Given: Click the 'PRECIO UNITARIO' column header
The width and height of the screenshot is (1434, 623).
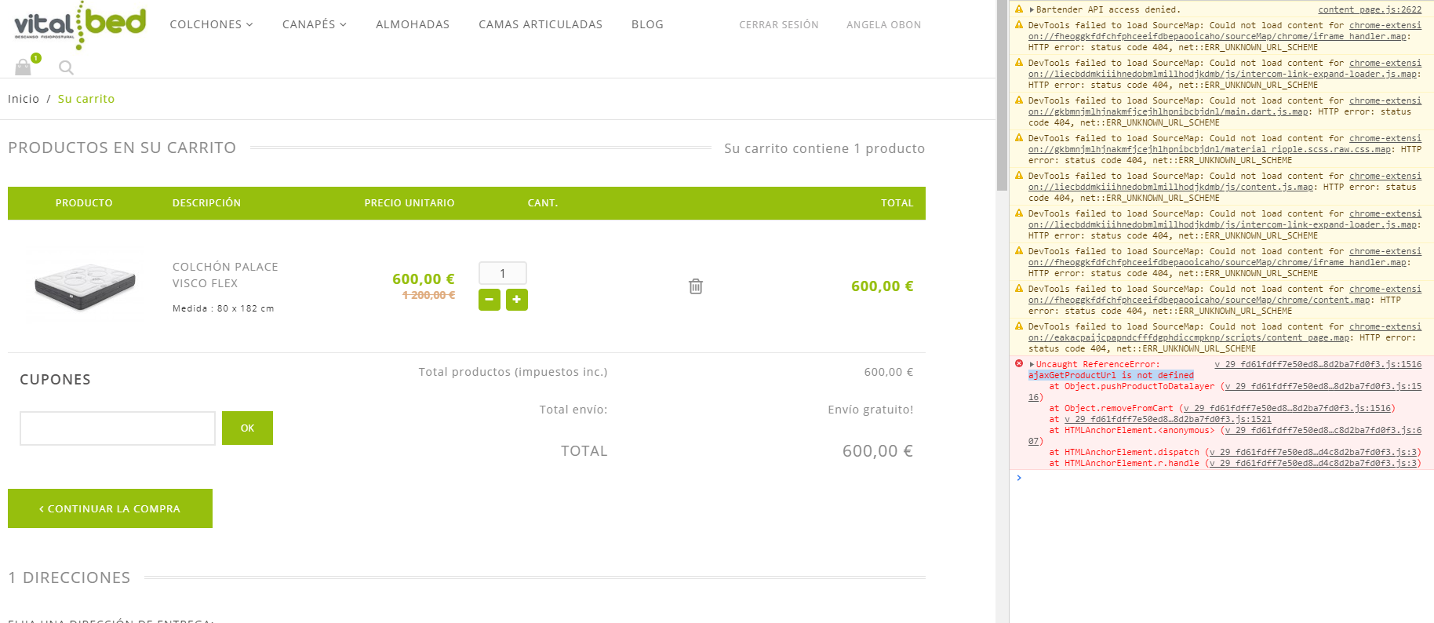Looking at the screenshot, I should click(x=409, y=203).
